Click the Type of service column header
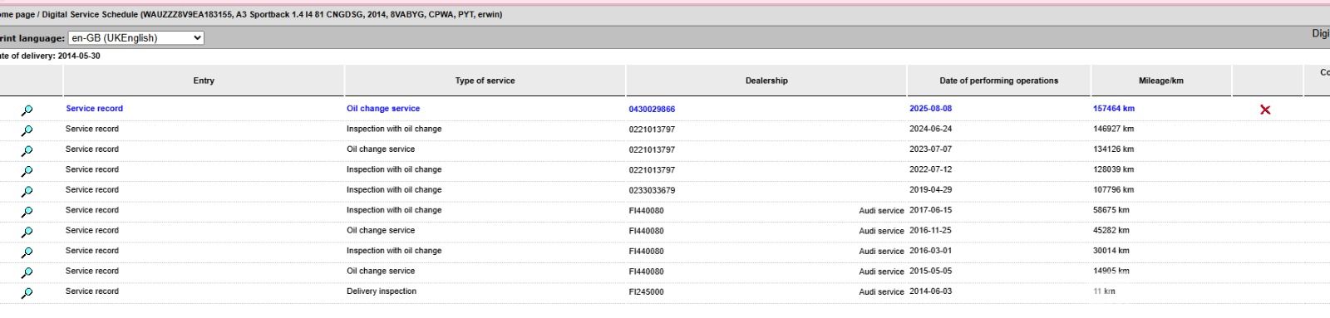Viewport: 1330px width, 318px height. (x=485, y=81)
